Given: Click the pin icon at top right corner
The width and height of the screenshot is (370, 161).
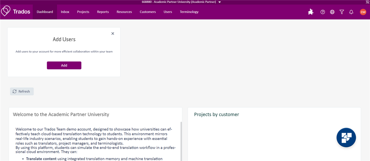Looking at the screenshot, I should (368, 2).
